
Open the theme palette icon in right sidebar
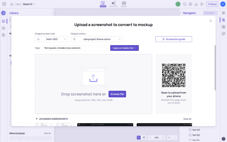[x=223, y=34]
